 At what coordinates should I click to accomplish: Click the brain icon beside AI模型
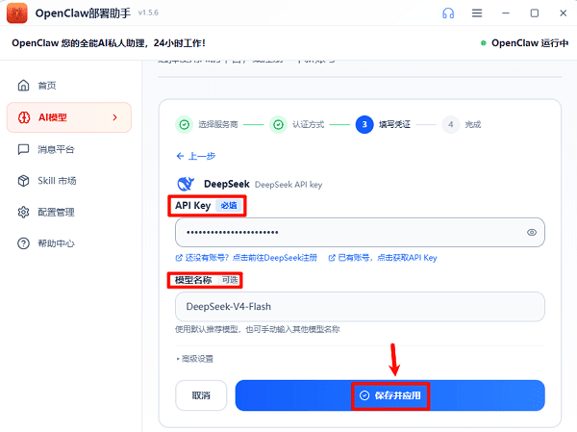tap(24, 117)
